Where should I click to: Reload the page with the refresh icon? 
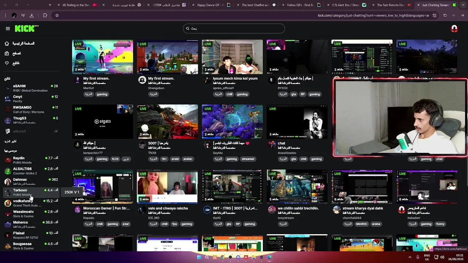click(x=445, y=15)
